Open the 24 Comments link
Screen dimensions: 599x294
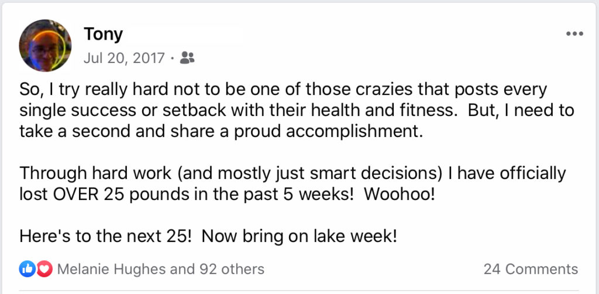coord(531,269)
